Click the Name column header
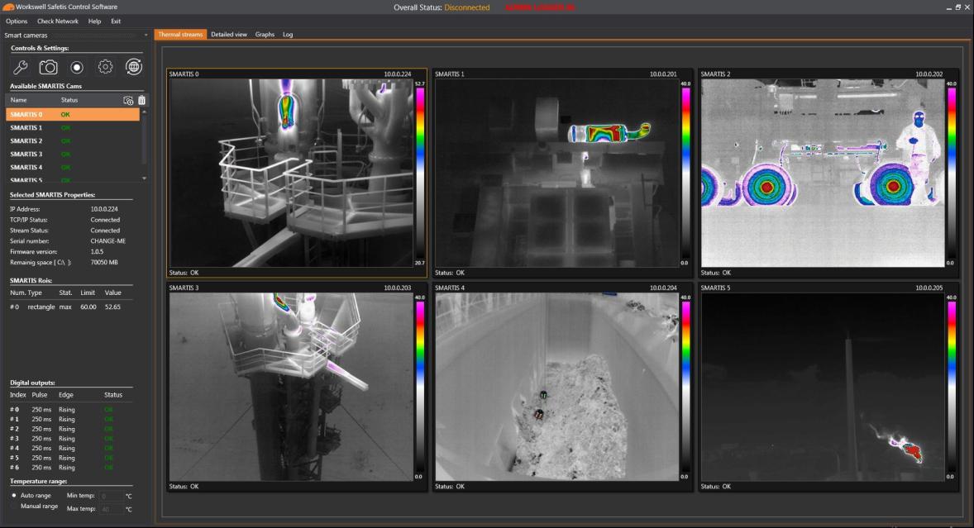Image resolution: width=974 pixels, height=528 pixels. pos(19,101)
